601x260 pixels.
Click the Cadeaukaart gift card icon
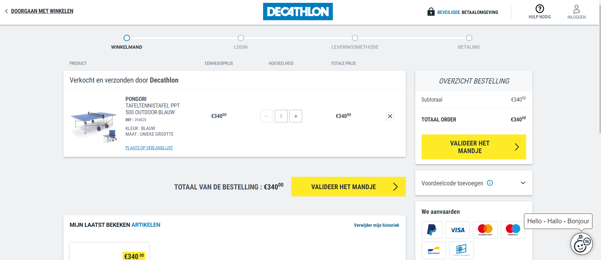pos(462,250)
